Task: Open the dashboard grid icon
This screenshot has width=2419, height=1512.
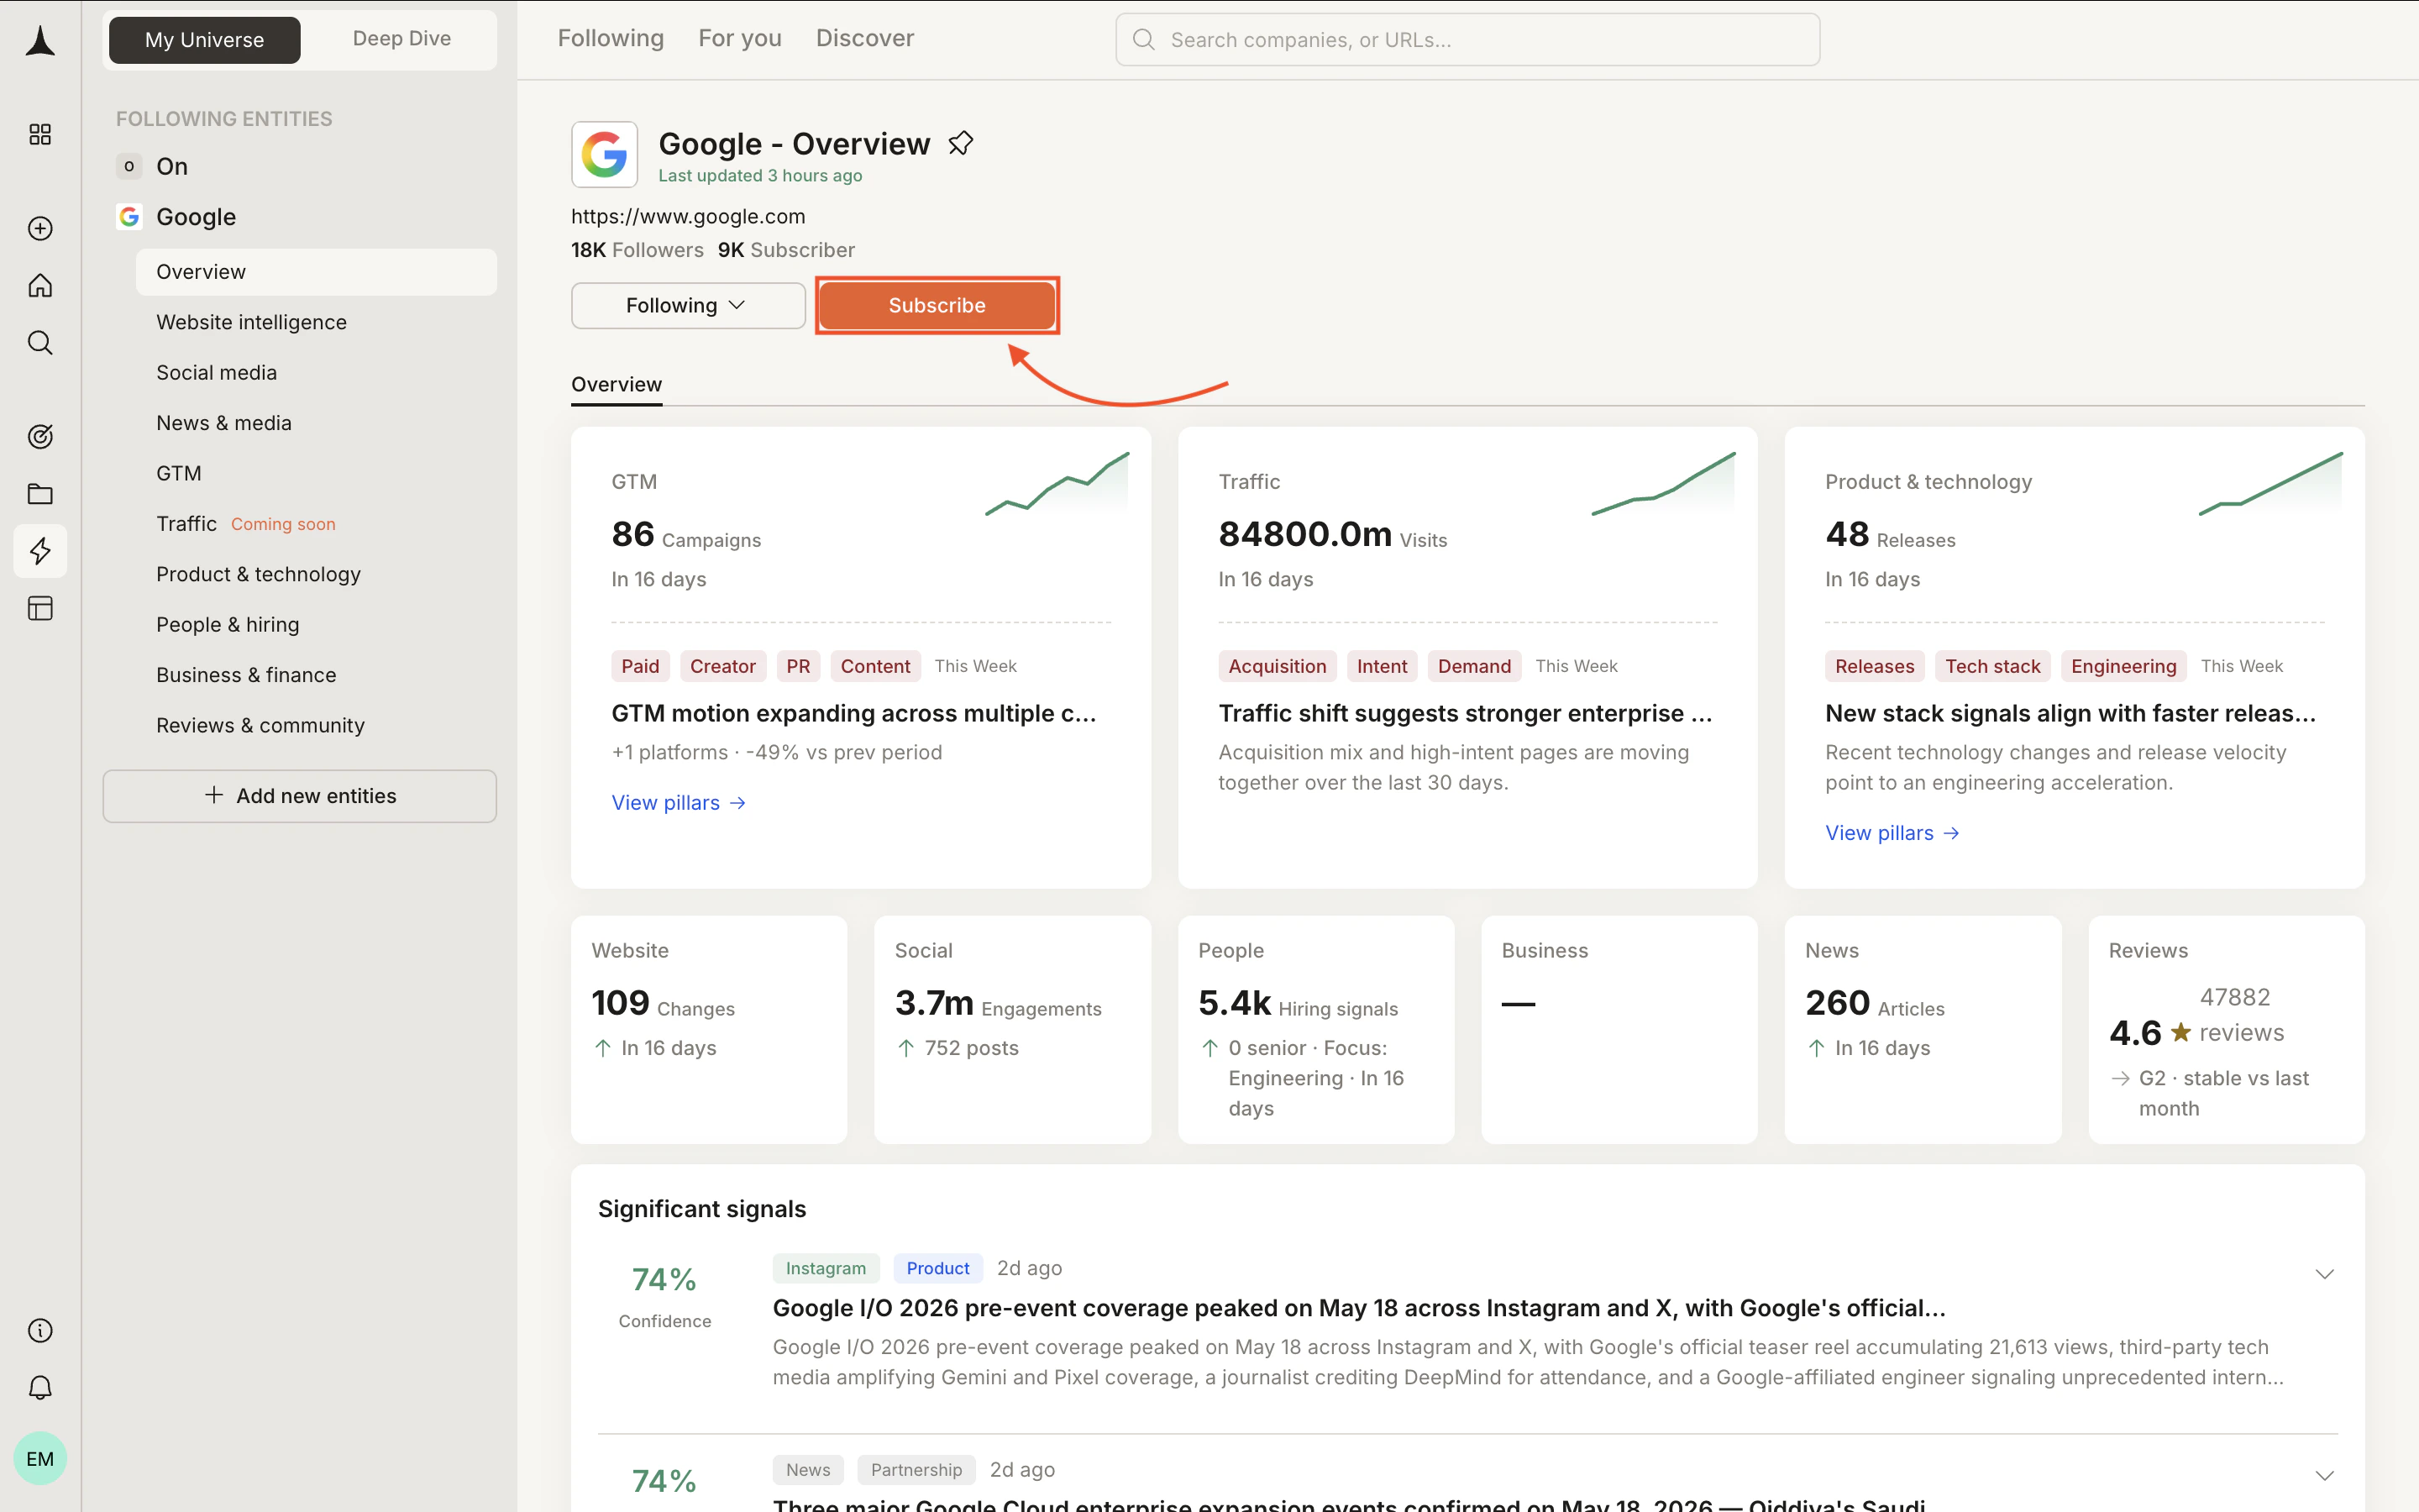Action: click(40, 134)
